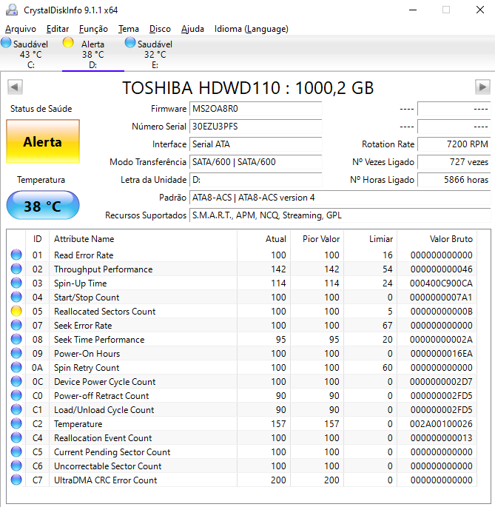Click the Limiar column header

pos(371,239)
